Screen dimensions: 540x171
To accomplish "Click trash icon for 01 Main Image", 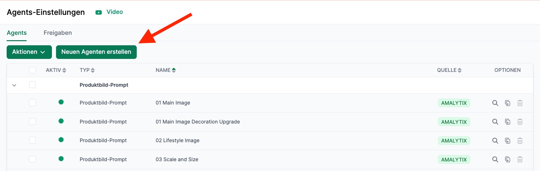I will tap(520, 103).
